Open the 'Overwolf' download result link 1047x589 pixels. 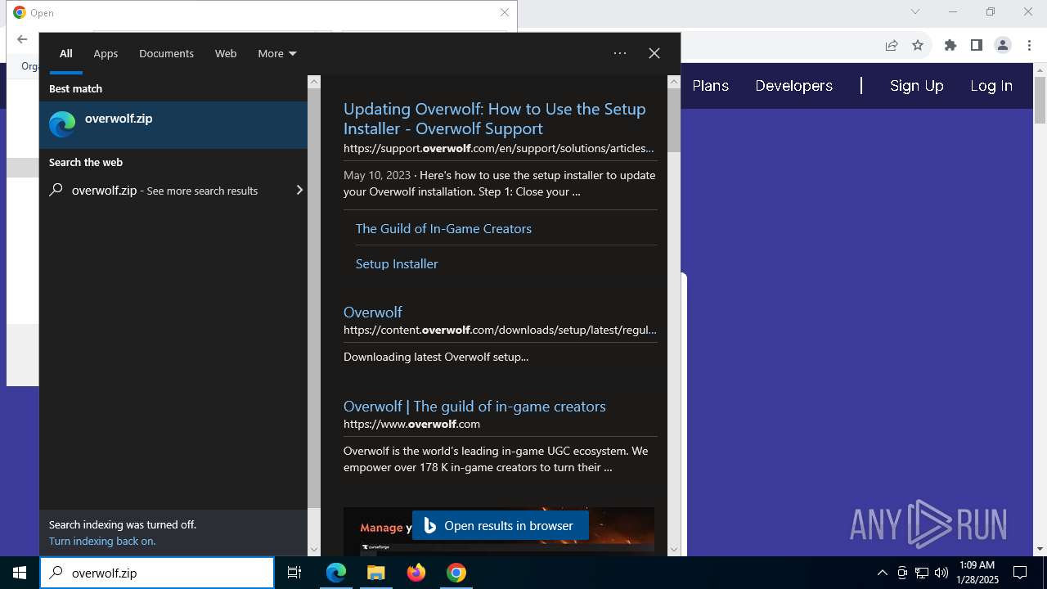click(x=372, y=312)
